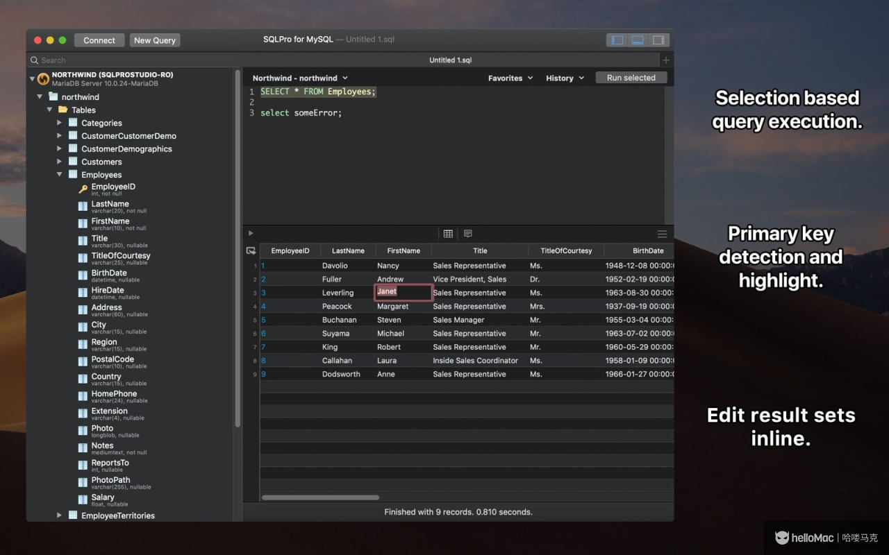
Task: Select the Untitled 1.sql tab
Action: (x=451, y=60)
